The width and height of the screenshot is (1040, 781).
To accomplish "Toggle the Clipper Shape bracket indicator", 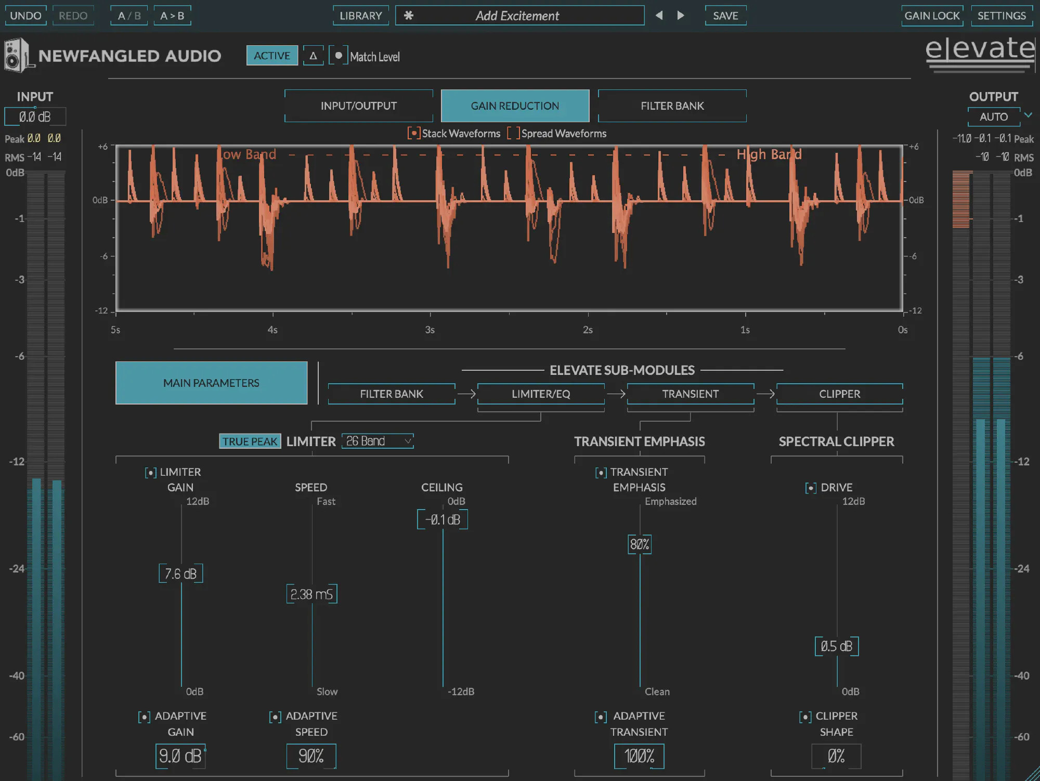I will 805,717.
